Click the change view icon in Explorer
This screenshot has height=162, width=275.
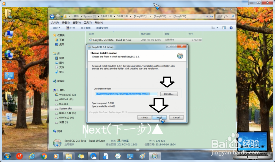coord(213,28)
